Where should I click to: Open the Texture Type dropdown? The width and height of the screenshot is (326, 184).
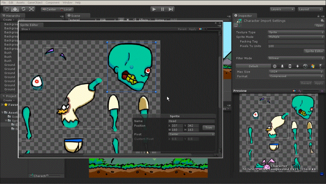pos(296,32)
